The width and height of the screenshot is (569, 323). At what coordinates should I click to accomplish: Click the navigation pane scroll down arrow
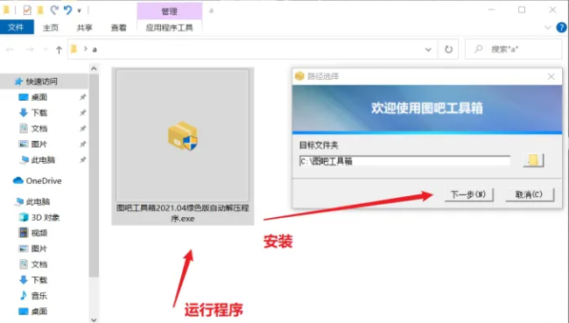click(x=94, y=319)
